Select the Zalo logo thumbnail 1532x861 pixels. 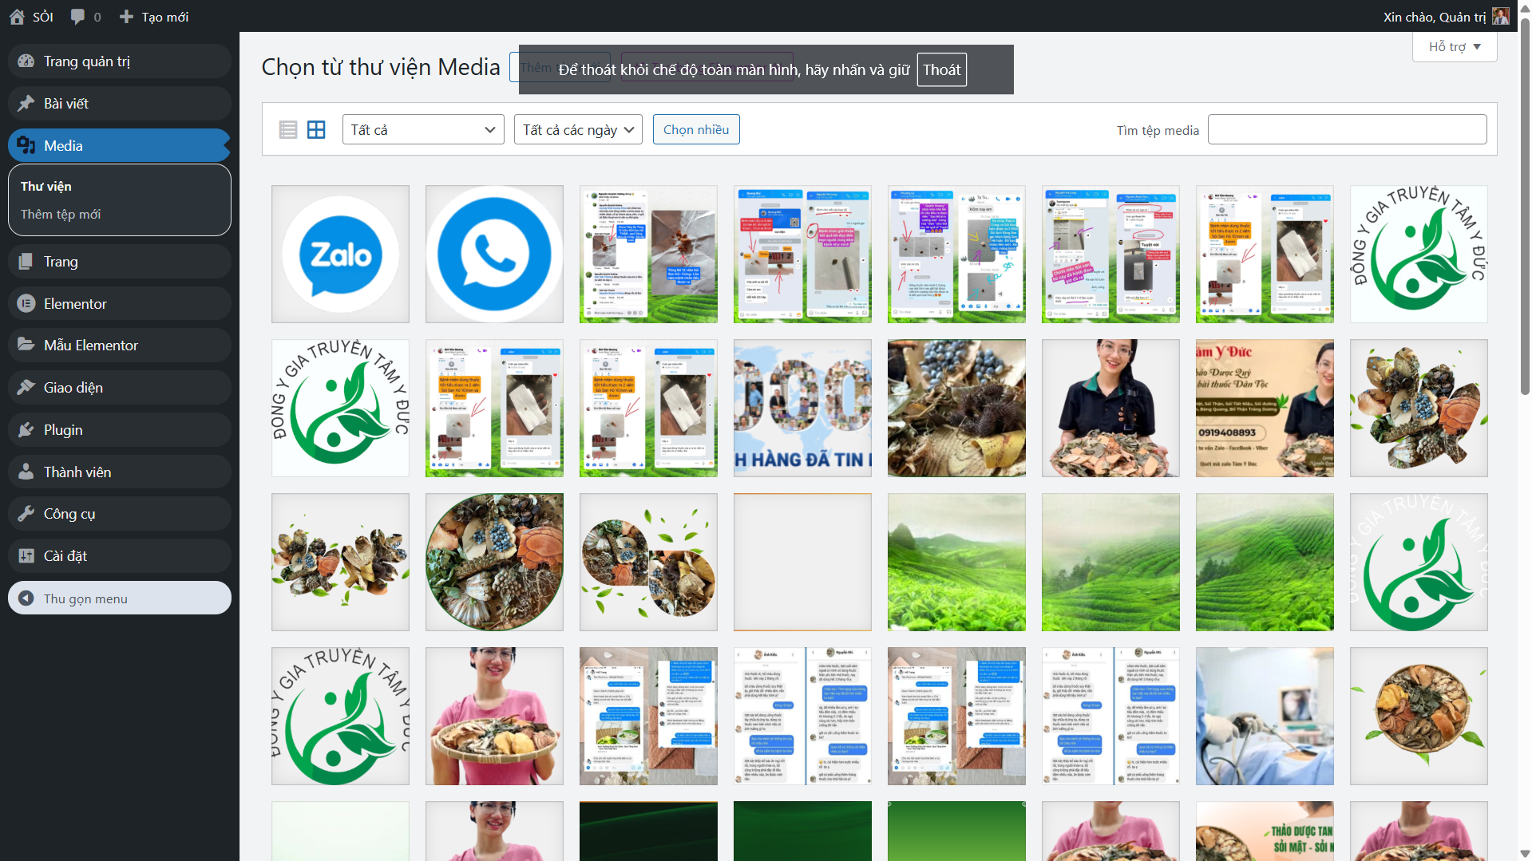(x=341, y=255)
